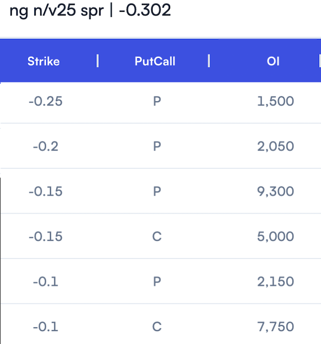Select the C cell with OI 7,750
The height and width of the screenshot is (344, 321).
coord(157,327)
